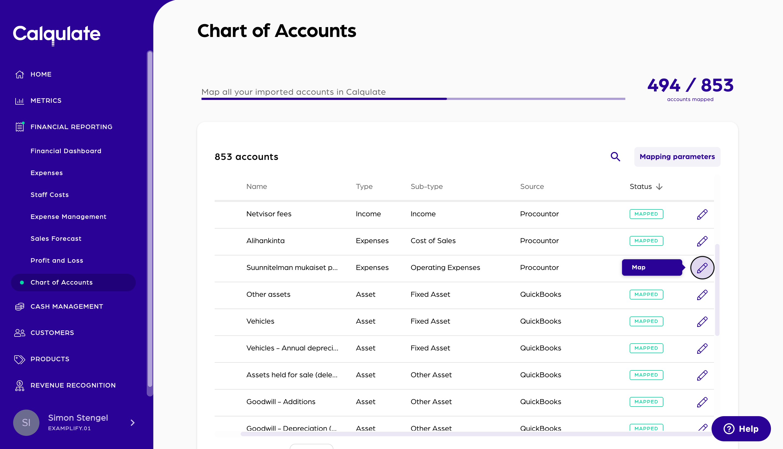Click pencil icon for Suunnitelman mukaiset row
783x449 pixels.
[702, 268]
